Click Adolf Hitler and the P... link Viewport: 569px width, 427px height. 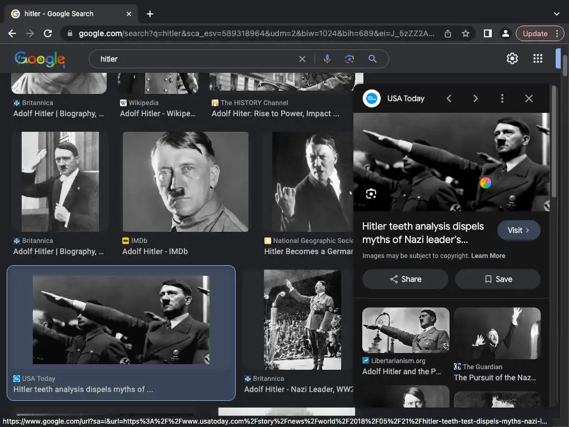coord(402,371)
